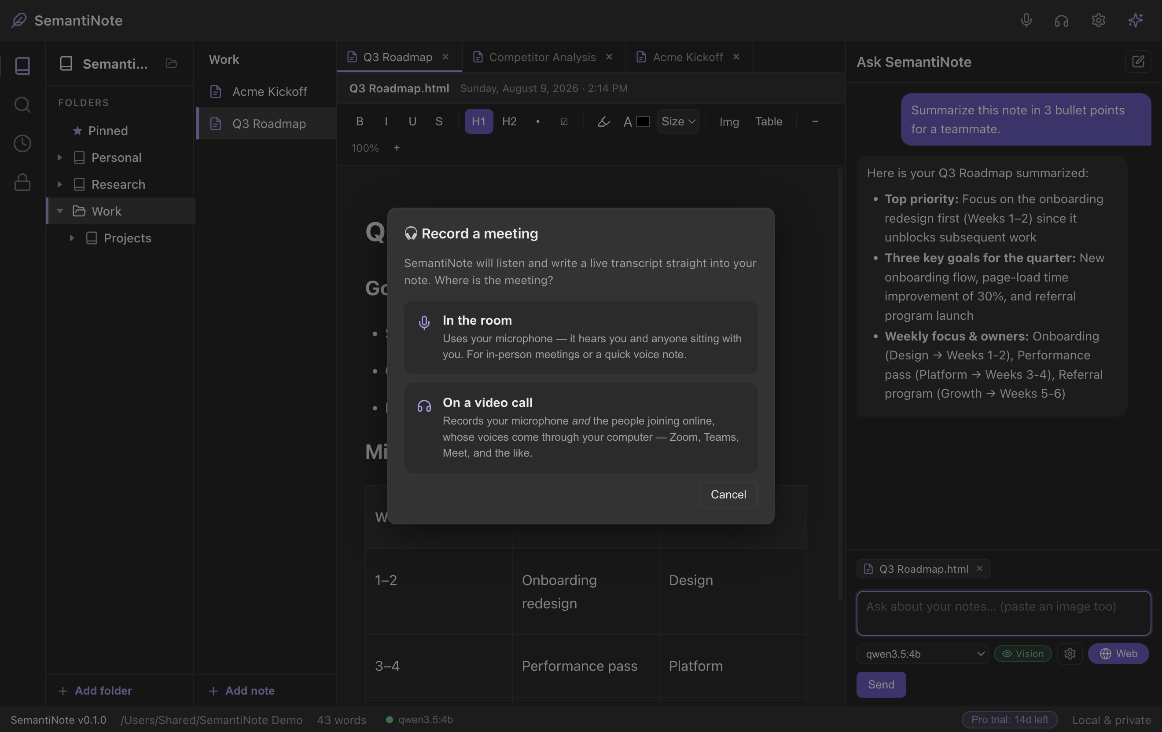Zoom in with the plus button
Screen dimensions: 1162x732
pos(397,147)
